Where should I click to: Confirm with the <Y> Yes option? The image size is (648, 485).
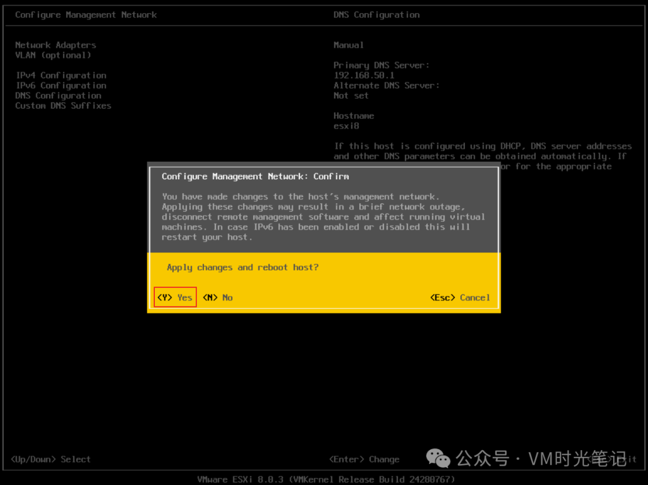point(175,297)
